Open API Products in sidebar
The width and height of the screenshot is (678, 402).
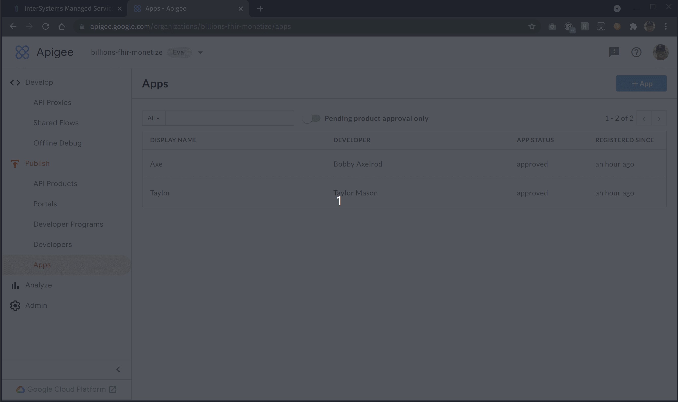(55, 184)
